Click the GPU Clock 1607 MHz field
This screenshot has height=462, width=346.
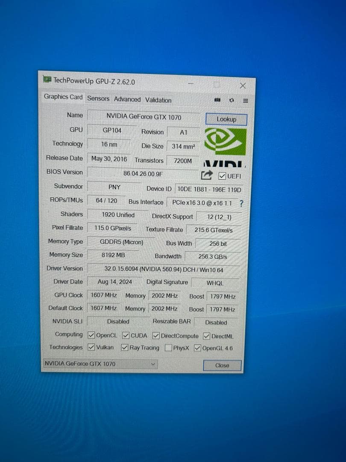coord(103,295)
